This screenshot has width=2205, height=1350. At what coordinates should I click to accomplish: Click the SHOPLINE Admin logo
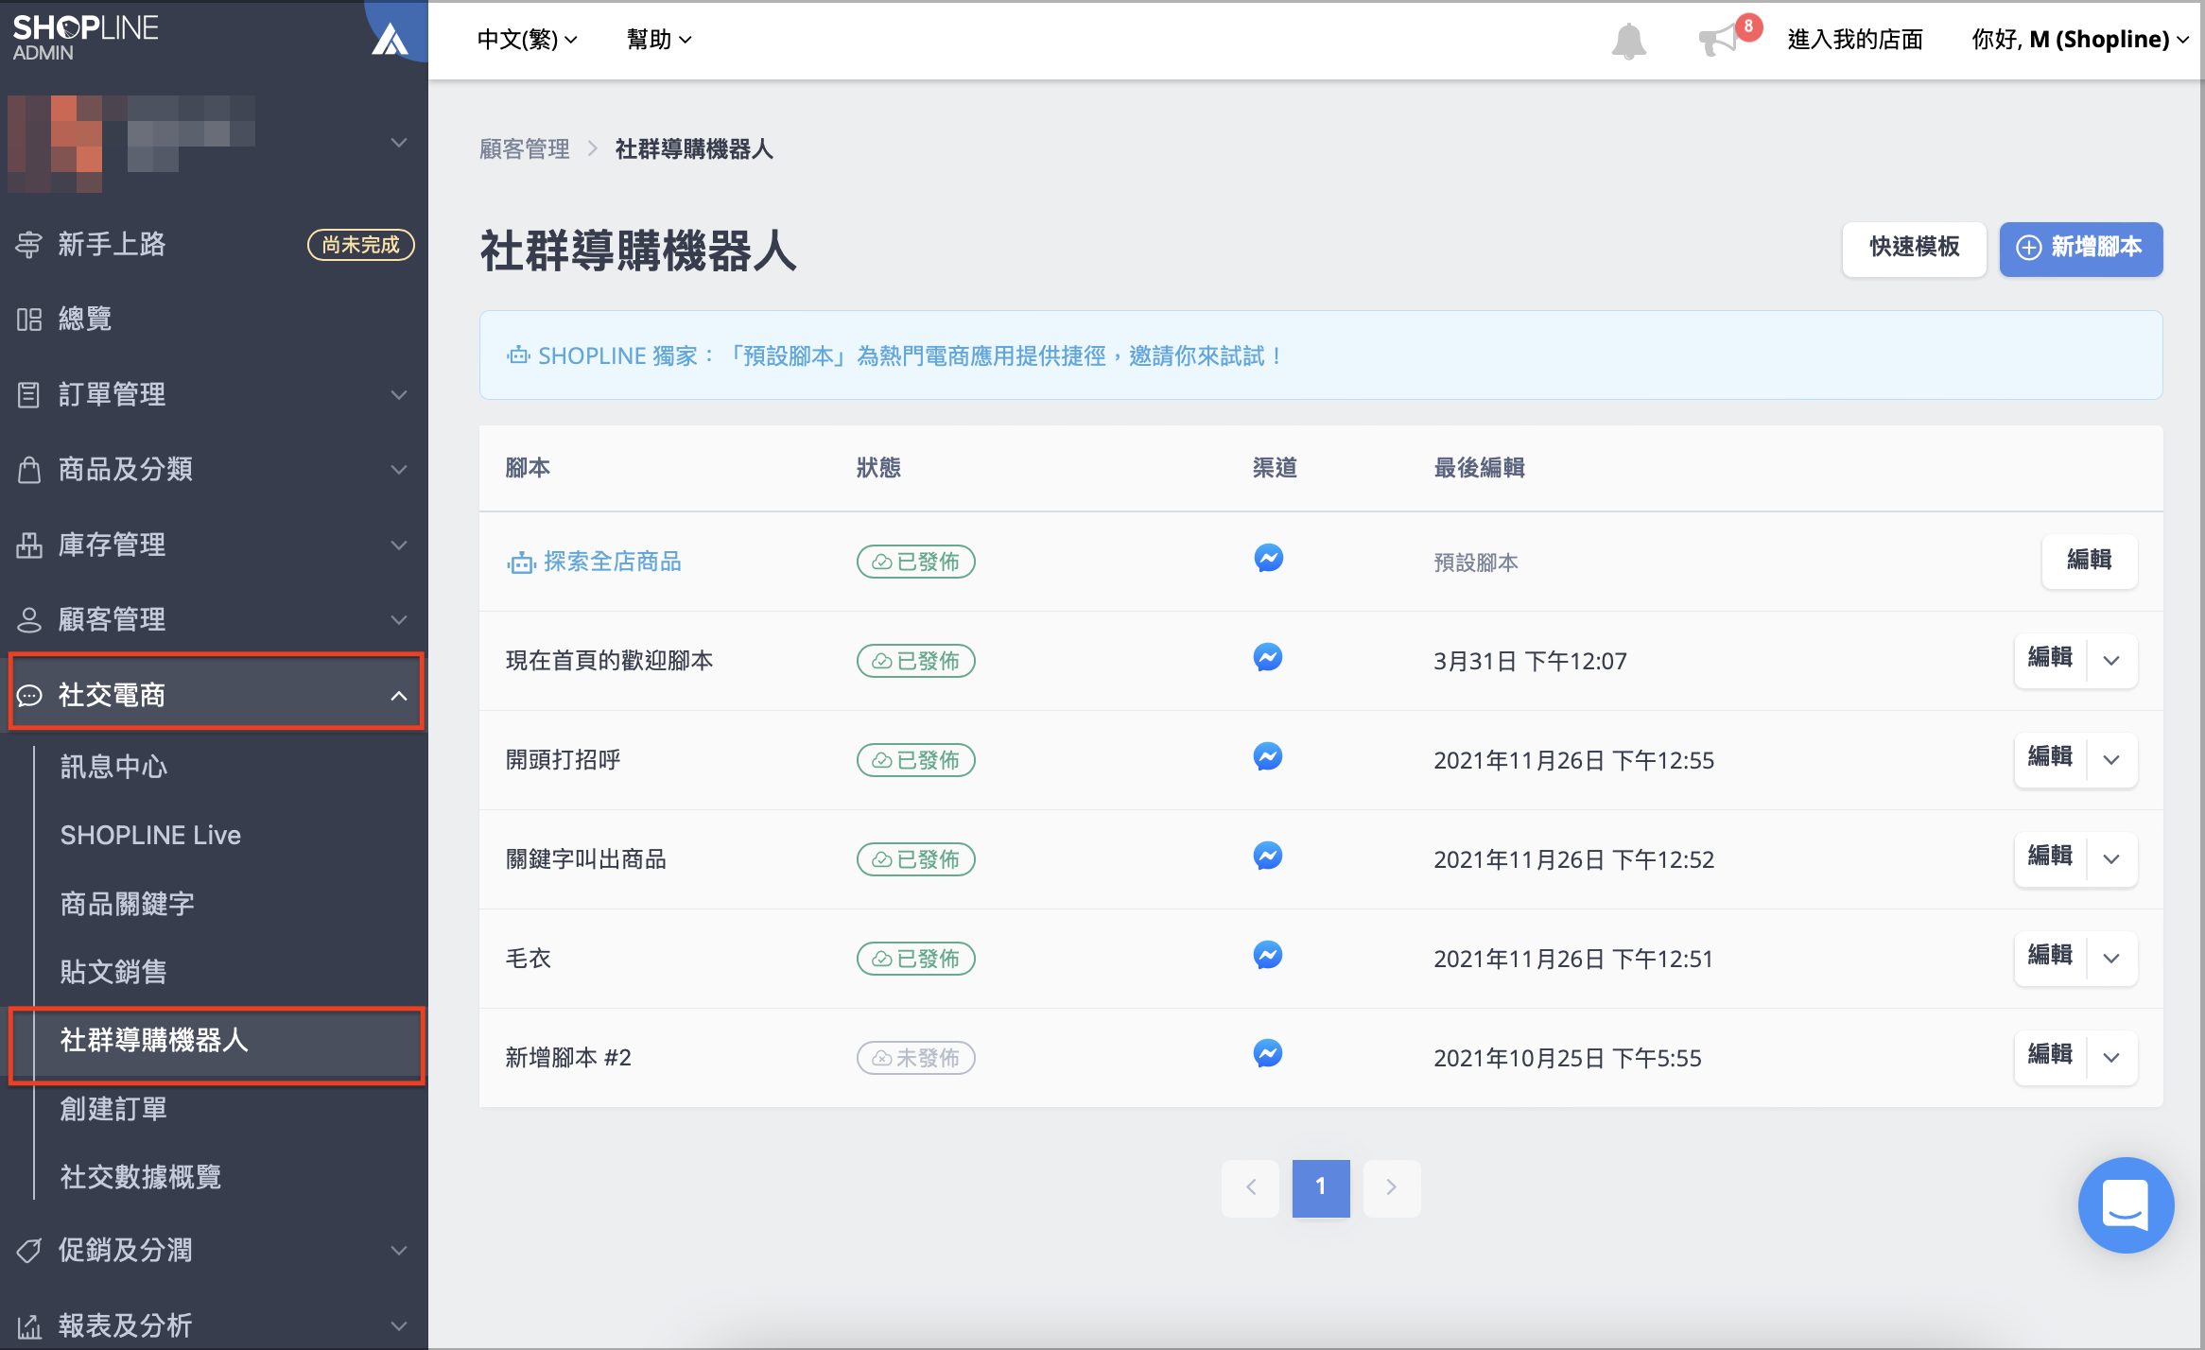coord(85,38)
